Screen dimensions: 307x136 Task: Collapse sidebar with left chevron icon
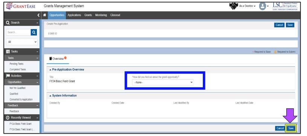coord(38,15)
